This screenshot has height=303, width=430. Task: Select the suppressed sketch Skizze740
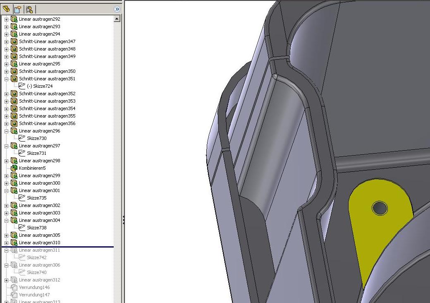point(37,272)
